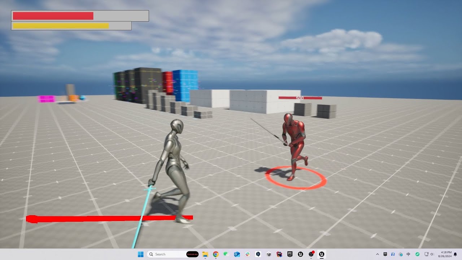Open File Explorer from the taskbar

(205, 254)
